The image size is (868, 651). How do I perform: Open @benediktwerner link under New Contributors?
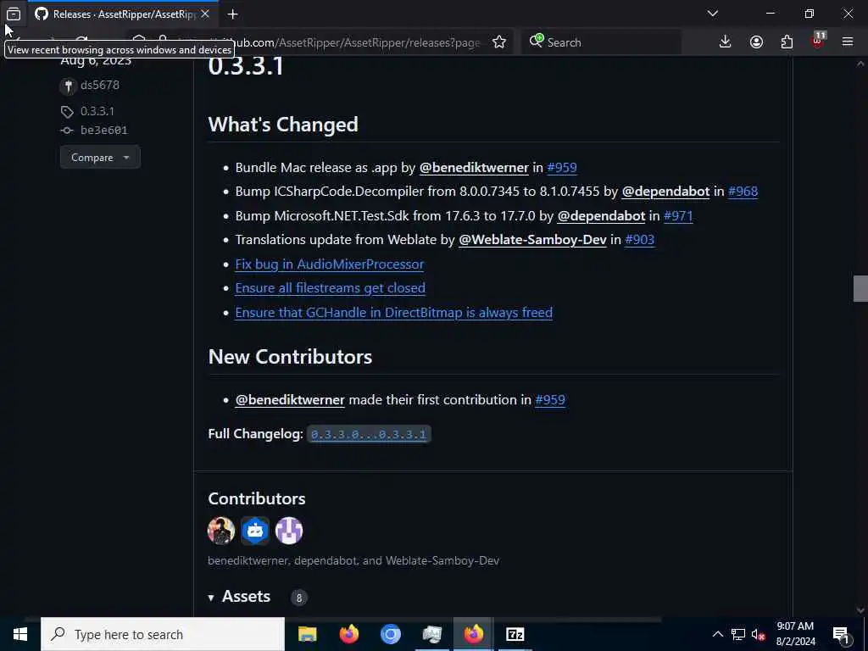(x=290, y=400)
